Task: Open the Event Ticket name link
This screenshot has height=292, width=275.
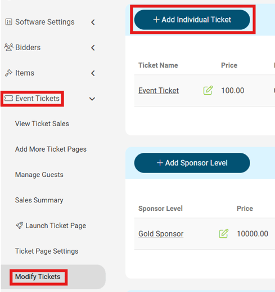Action: pos(159,91)
